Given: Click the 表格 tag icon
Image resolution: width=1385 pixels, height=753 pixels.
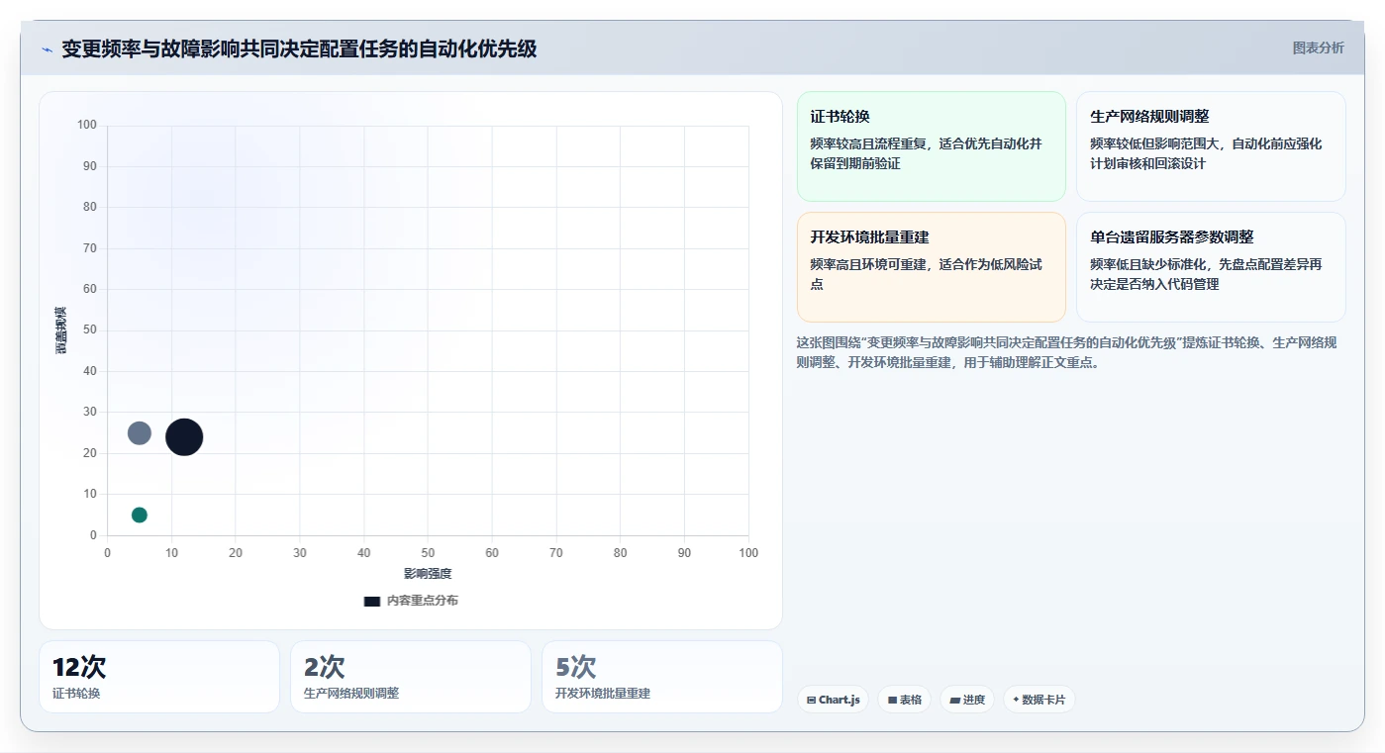Looking at the screenshot, I should pos(892,700).
